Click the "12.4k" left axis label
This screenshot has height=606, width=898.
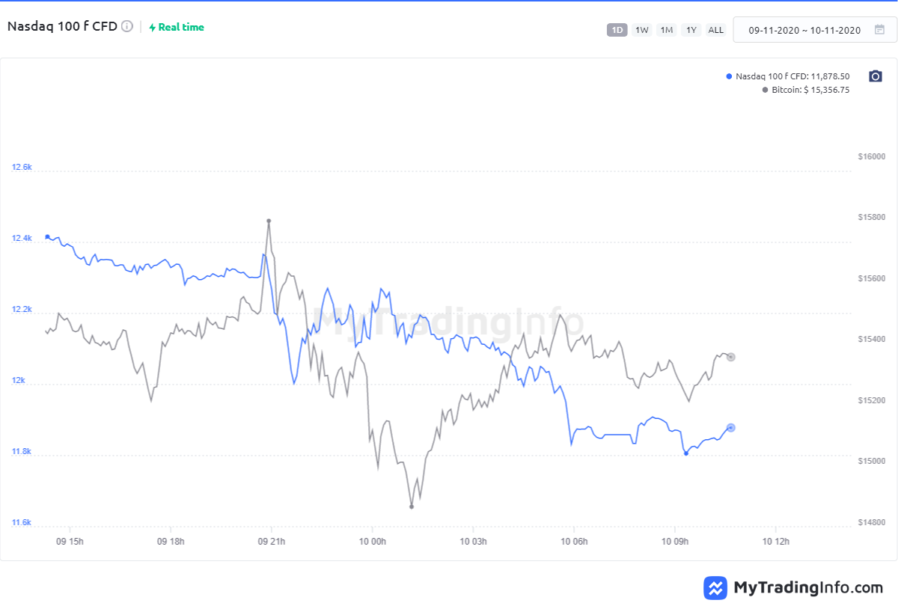point(22,239)
